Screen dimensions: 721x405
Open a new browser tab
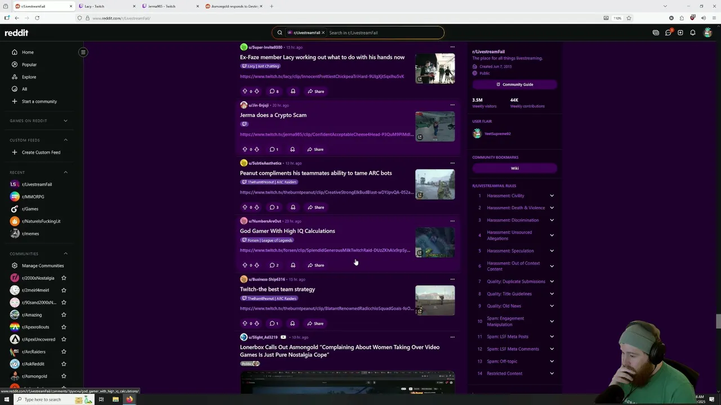[x=272, y=6]
